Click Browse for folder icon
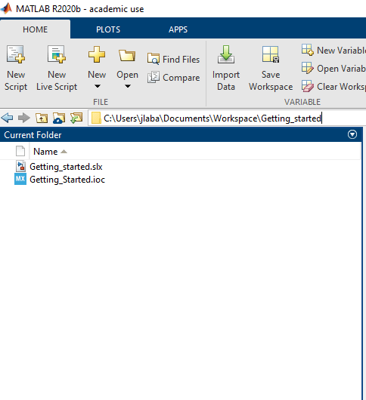Viewport: 366px width, 400px height. coord(76,118)
